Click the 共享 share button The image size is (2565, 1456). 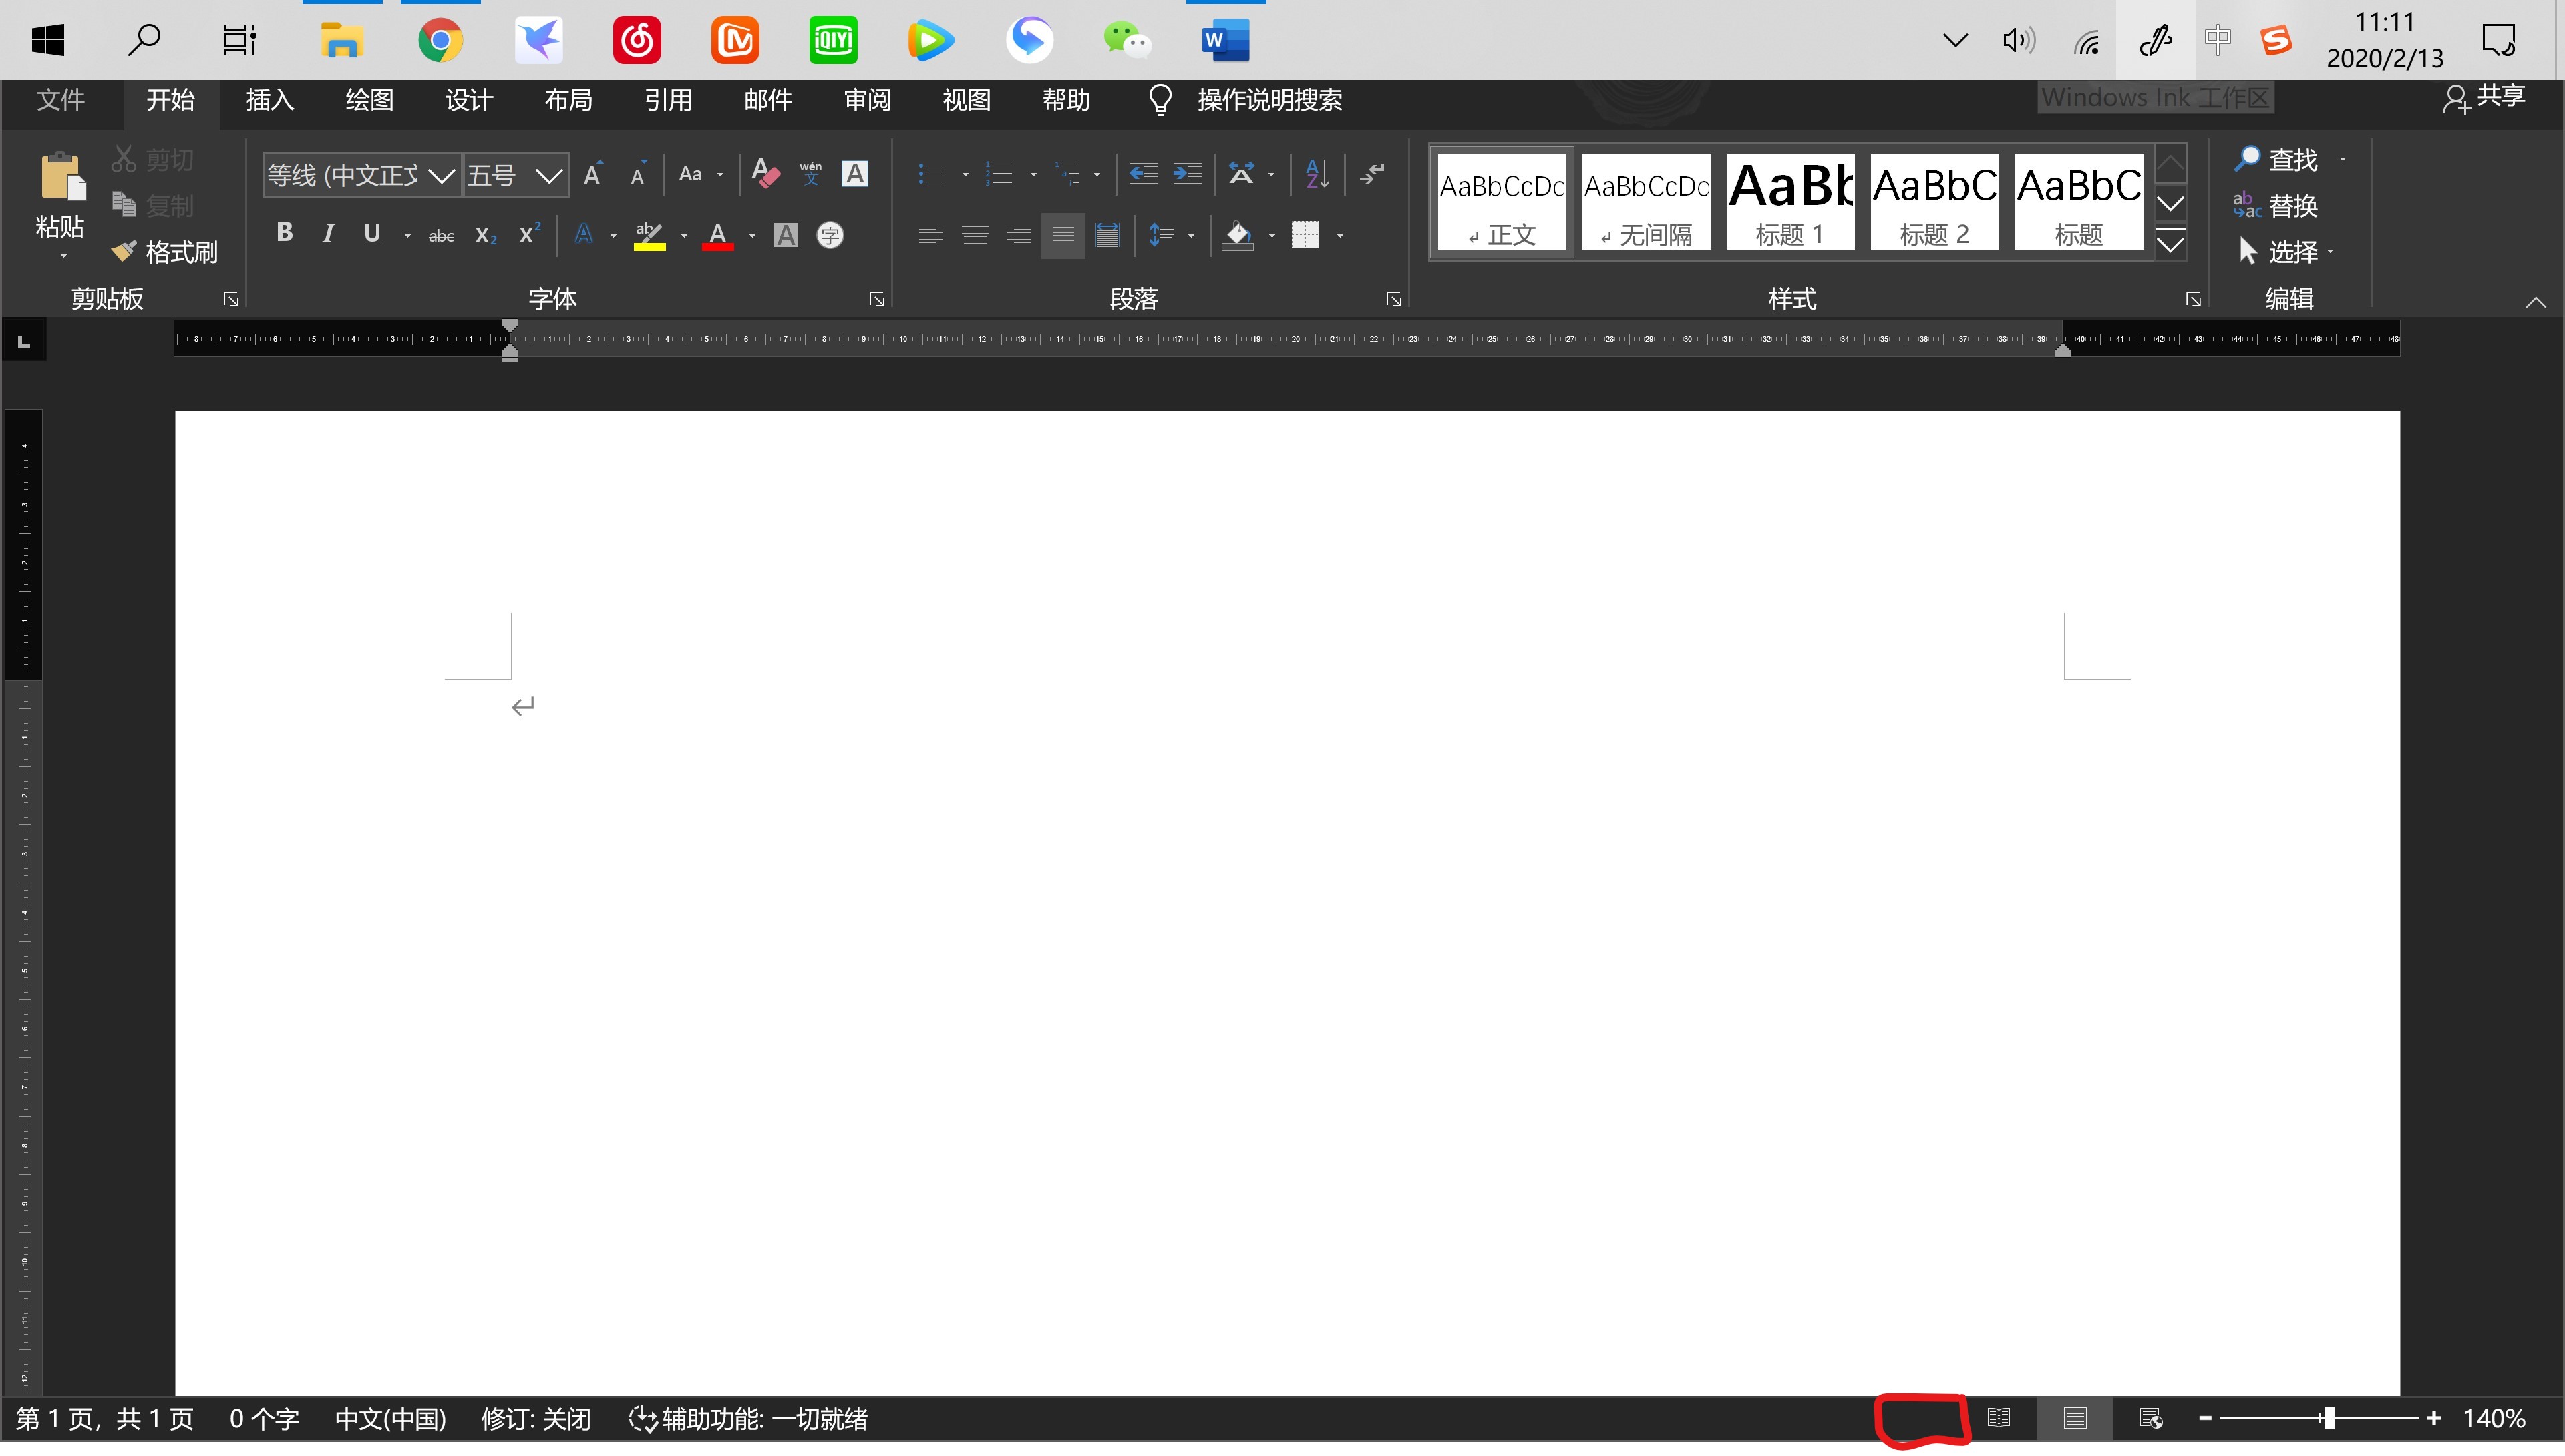(2485, 97)
